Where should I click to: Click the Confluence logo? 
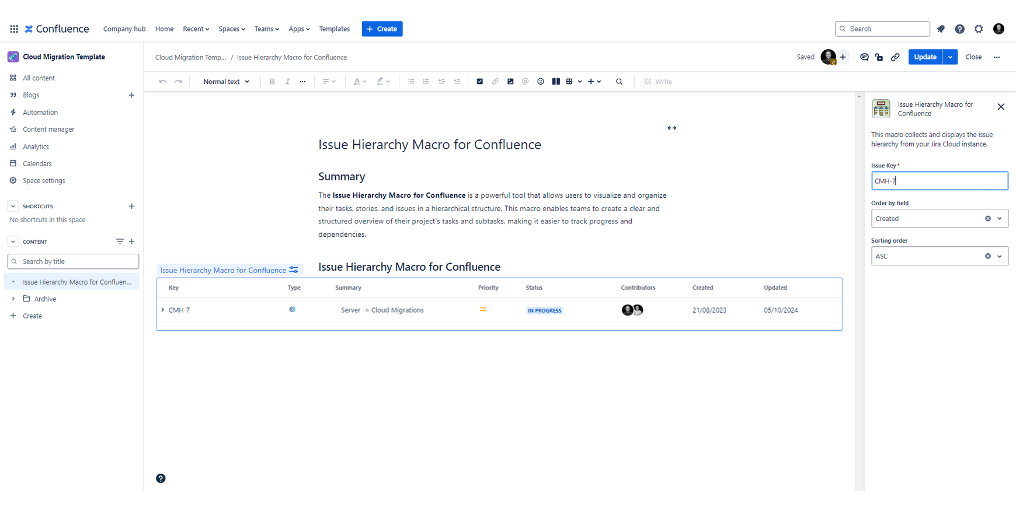(57, 29)
